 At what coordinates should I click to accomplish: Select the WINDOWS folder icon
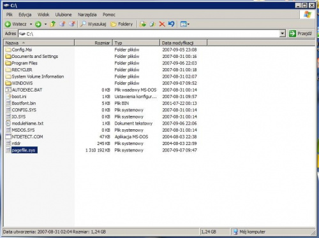pos(8,83)
